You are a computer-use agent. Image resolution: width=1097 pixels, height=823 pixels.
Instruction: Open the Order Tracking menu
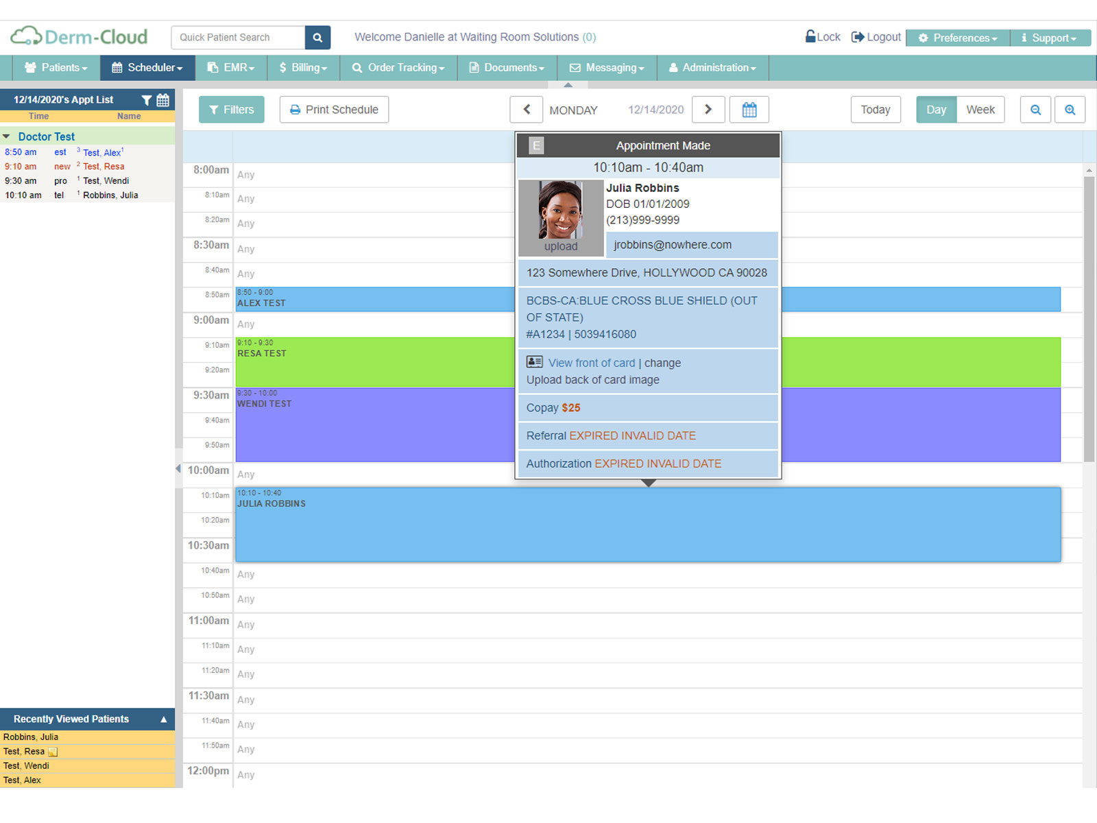[398, 68]
